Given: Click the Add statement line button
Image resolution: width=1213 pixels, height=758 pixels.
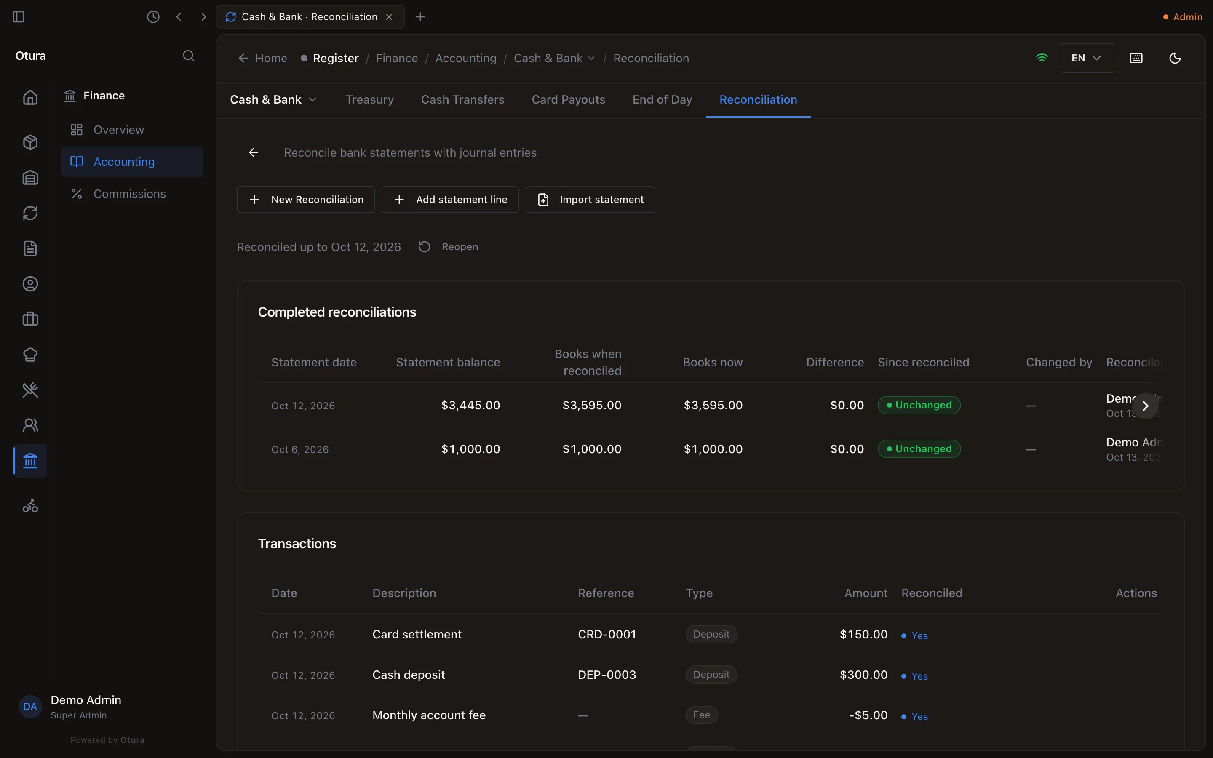Looking at the screenshot, I should coord(450,200).
